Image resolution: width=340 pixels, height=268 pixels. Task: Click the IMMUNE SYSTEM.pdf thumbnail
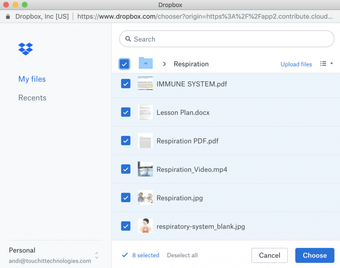coord(145,84)
